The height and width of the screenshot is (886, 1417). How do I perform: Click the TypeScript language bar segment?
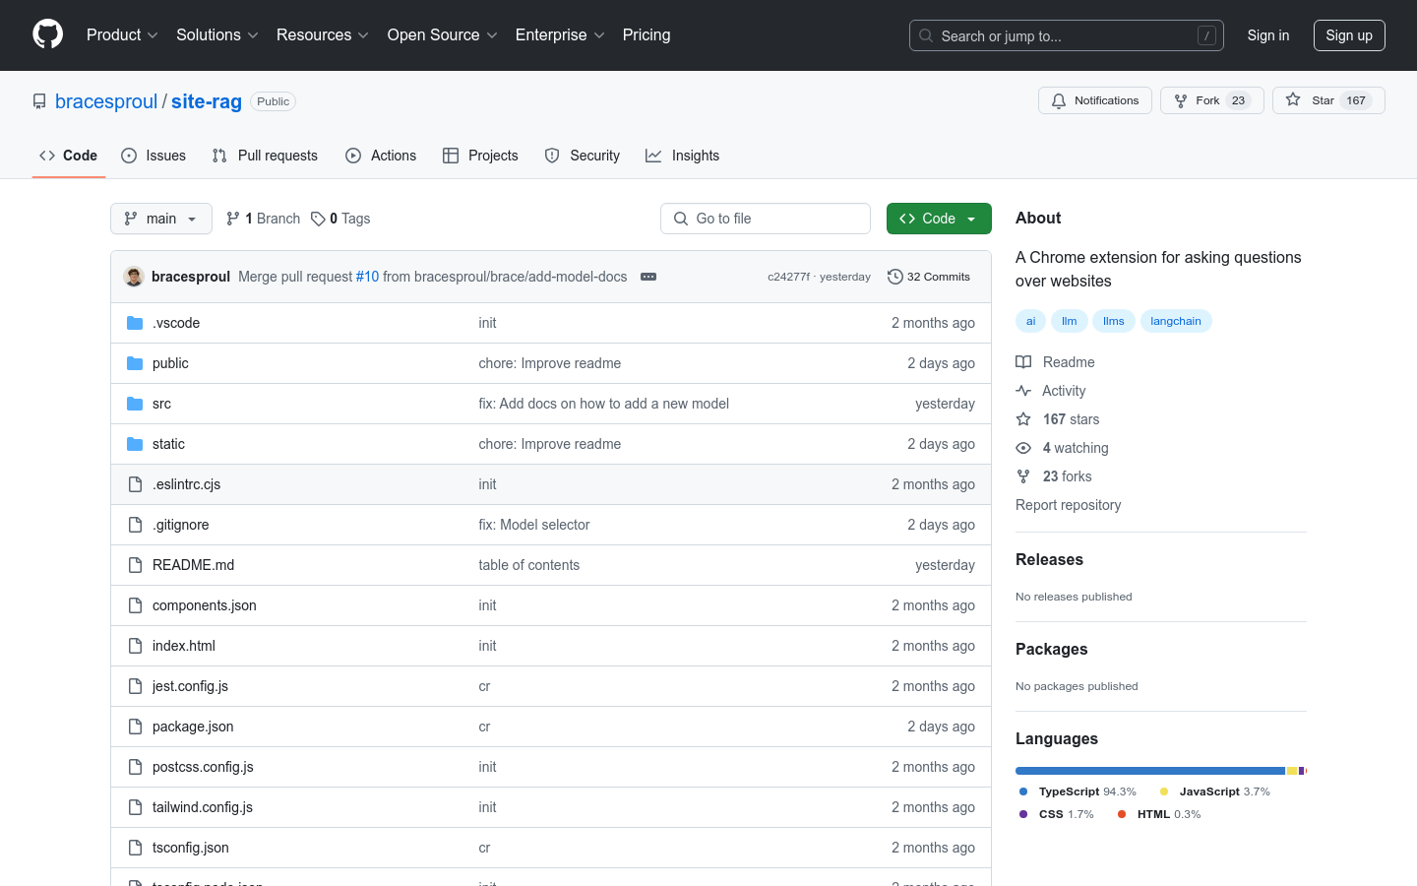[x=1150, y=771]
